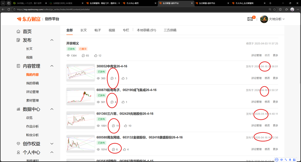
Task: Click the edit icon beside 发布
Action: [x=18, y=40]
